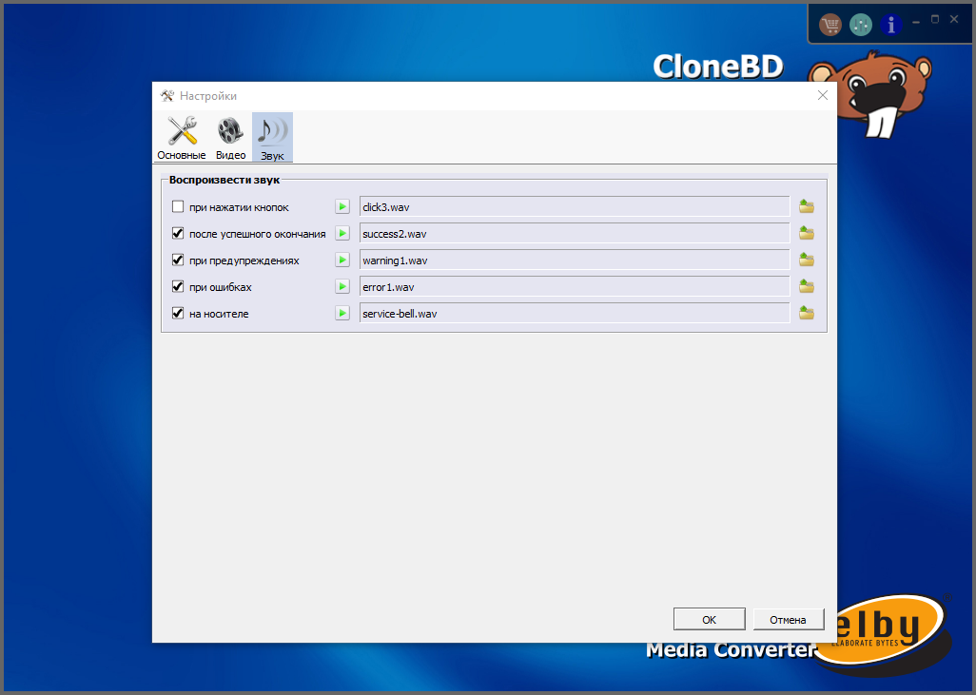Click the success2.wav file path field

click(x=575, y=233)
